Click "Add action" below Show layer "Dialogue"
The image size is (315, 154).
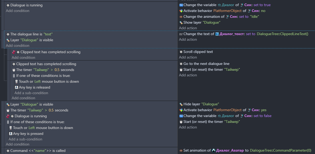point(188,28)
